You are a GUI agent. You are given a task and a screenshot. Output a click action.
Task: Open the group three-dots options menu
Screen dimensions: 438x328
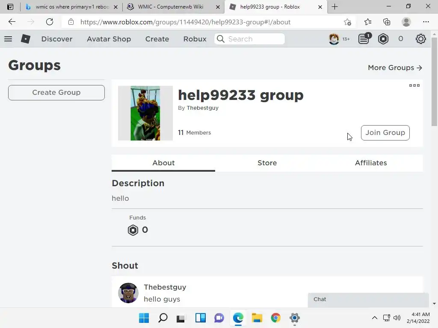coord(414,85)
